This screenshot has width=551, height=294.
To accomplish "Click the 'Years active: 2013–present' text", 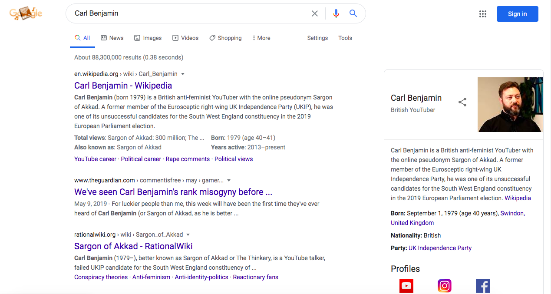I will pos(248,147).
